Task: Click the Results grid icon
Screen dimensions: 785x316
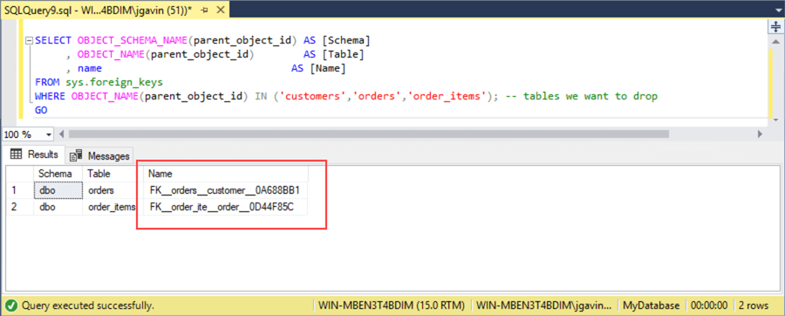Action: 16,155
